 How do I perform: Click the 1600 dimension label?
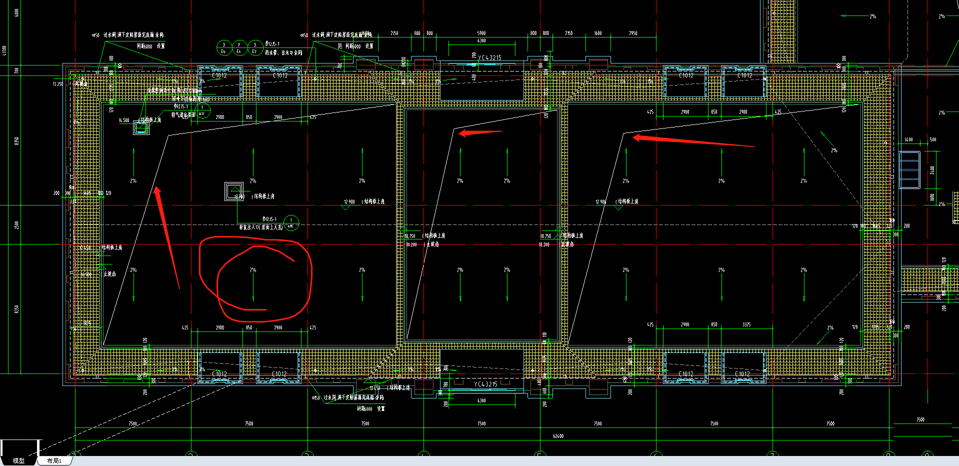point(598,33)
